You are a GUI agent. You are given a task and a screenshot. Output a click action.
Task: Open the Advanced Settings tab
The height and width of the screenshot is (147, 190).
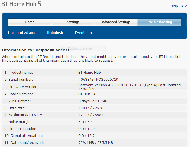pyautogui.click(x=116, y=22)
